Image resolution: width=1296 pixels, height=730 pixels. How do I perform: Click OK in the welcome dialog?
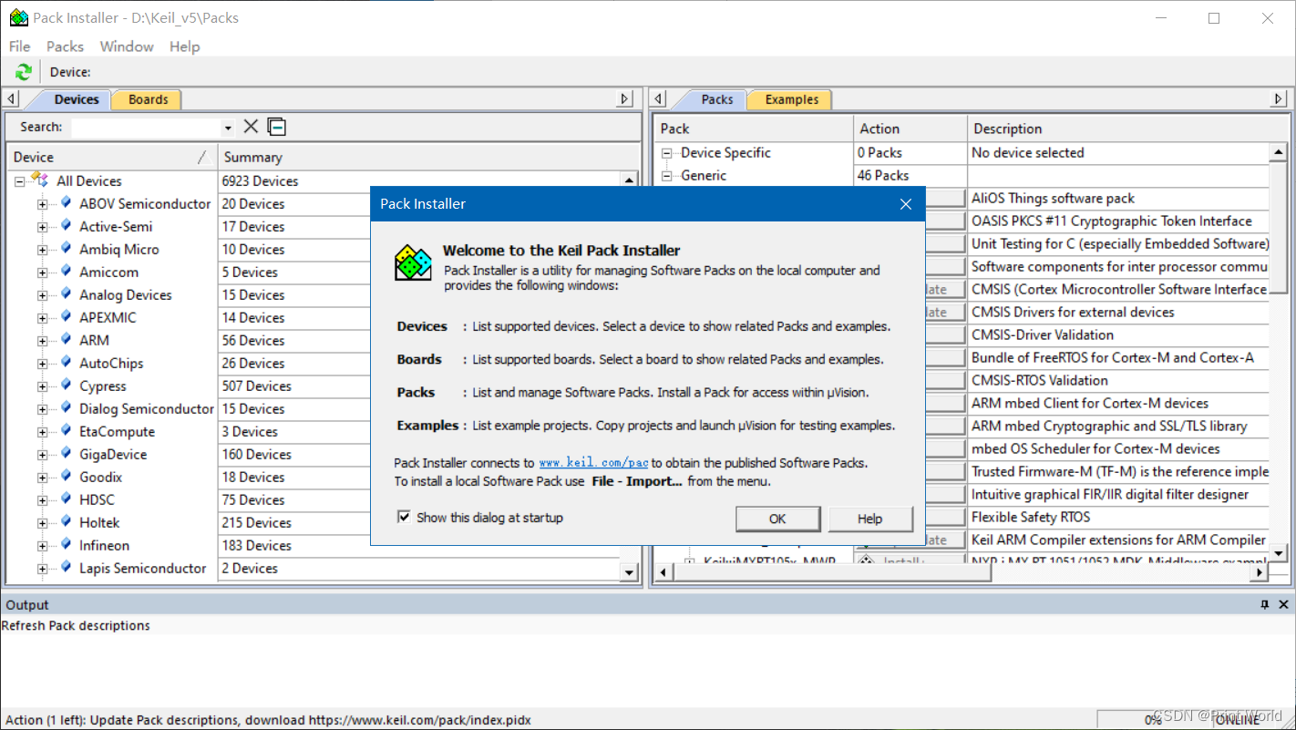coord(777,519)
